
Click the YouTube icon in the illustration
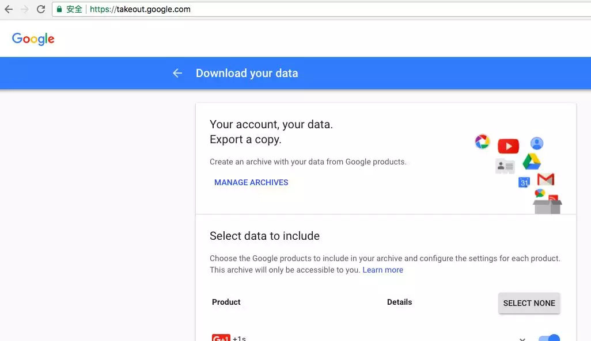(x=508, y=146)
